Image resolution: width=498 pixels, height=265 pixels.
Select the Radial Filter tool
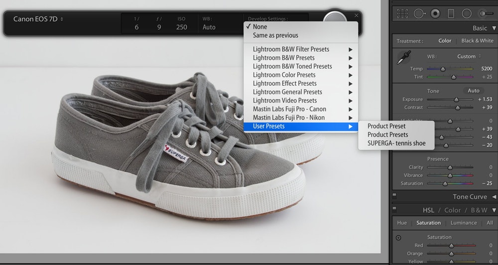(467, 13)
